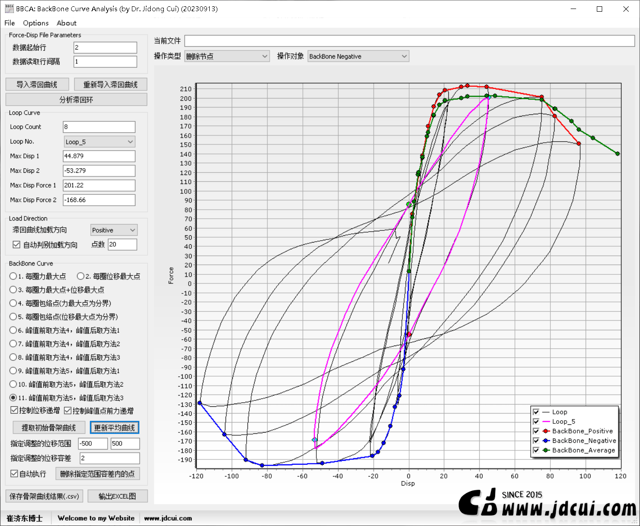This screenshot has height=526, width=640.
Task: Click the cyan end node on Loop_5
Action: [x=314, y=440]
